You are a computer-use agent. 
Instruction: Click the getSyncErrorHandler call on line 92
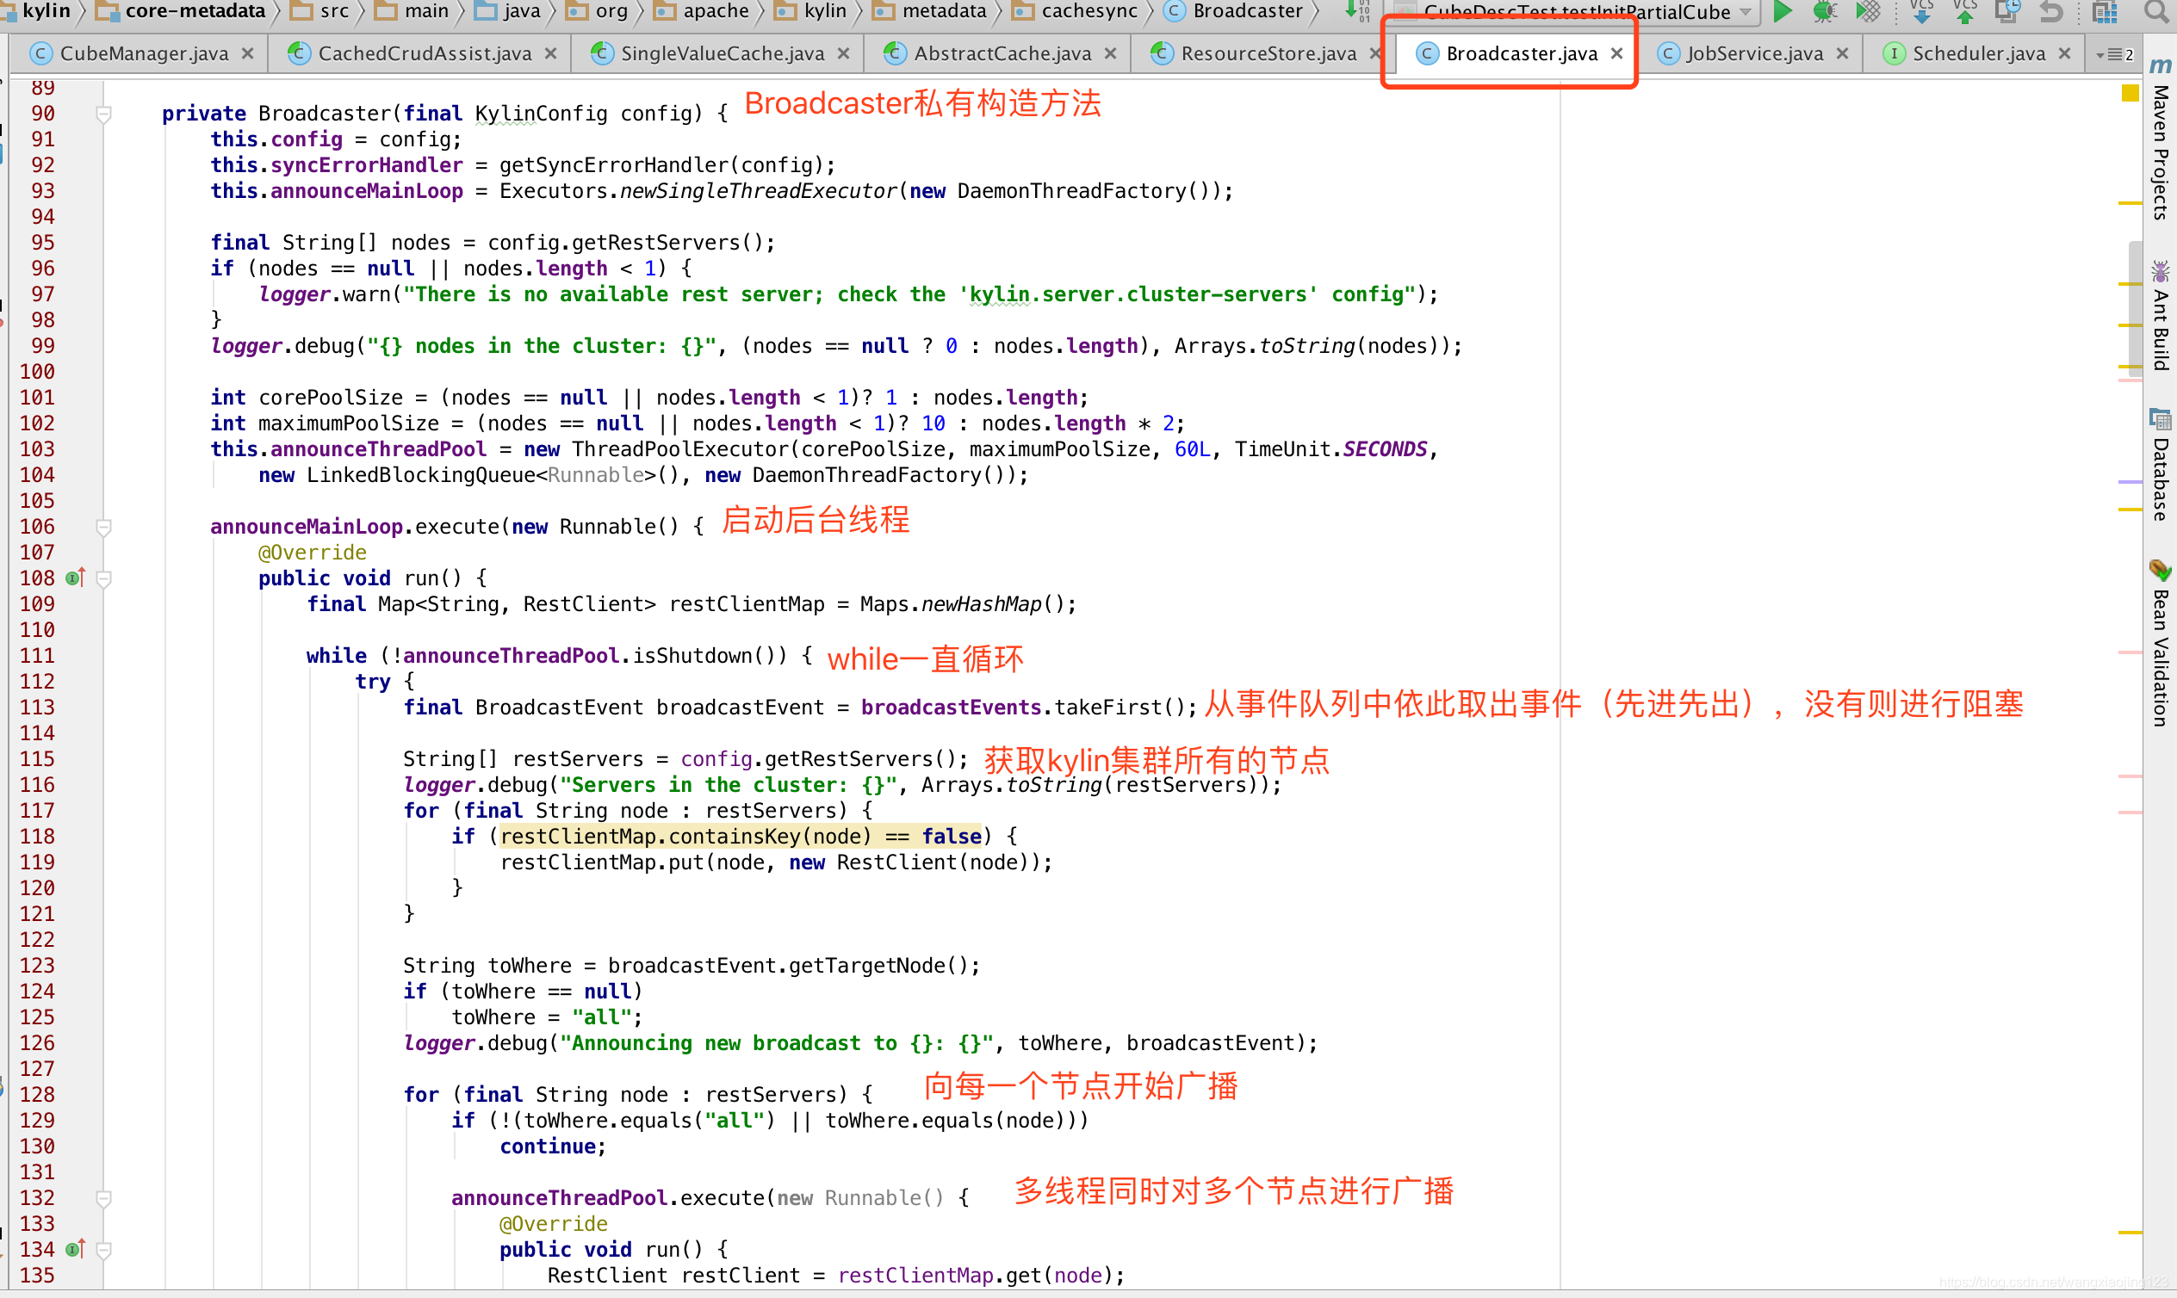point(615,164)
